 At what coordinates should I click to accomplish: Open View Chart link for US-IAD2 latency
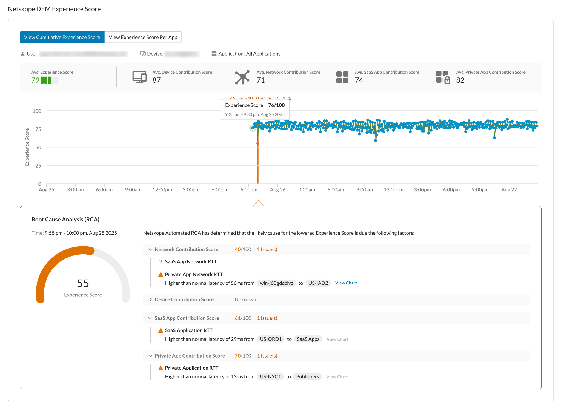pos(346,283)
